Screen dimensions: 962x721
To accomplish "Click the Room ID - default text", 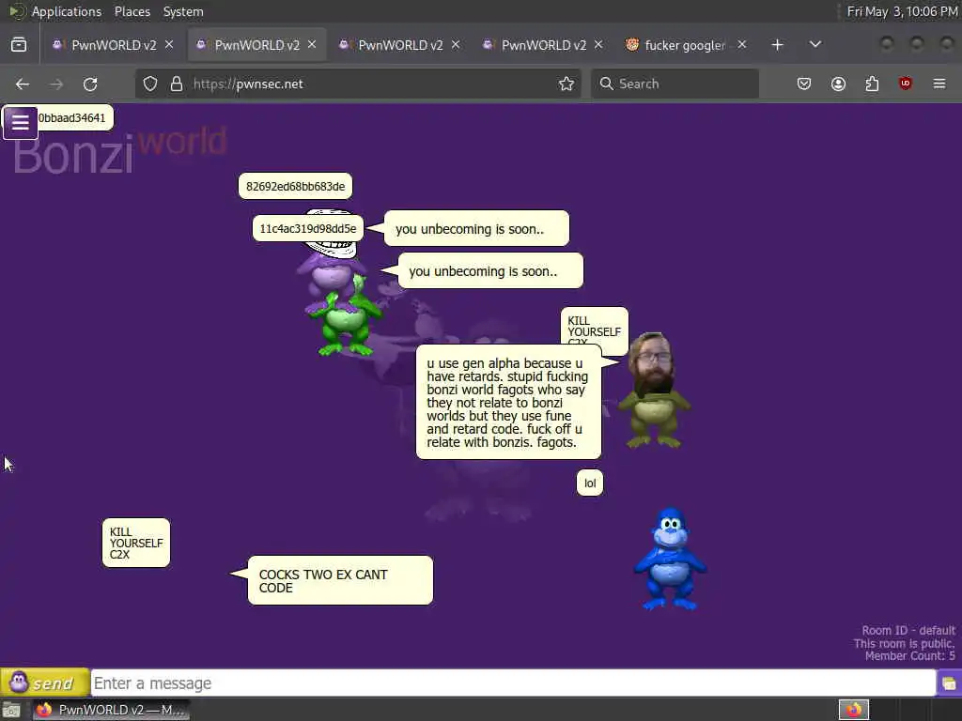I will [x=908, y=630].
